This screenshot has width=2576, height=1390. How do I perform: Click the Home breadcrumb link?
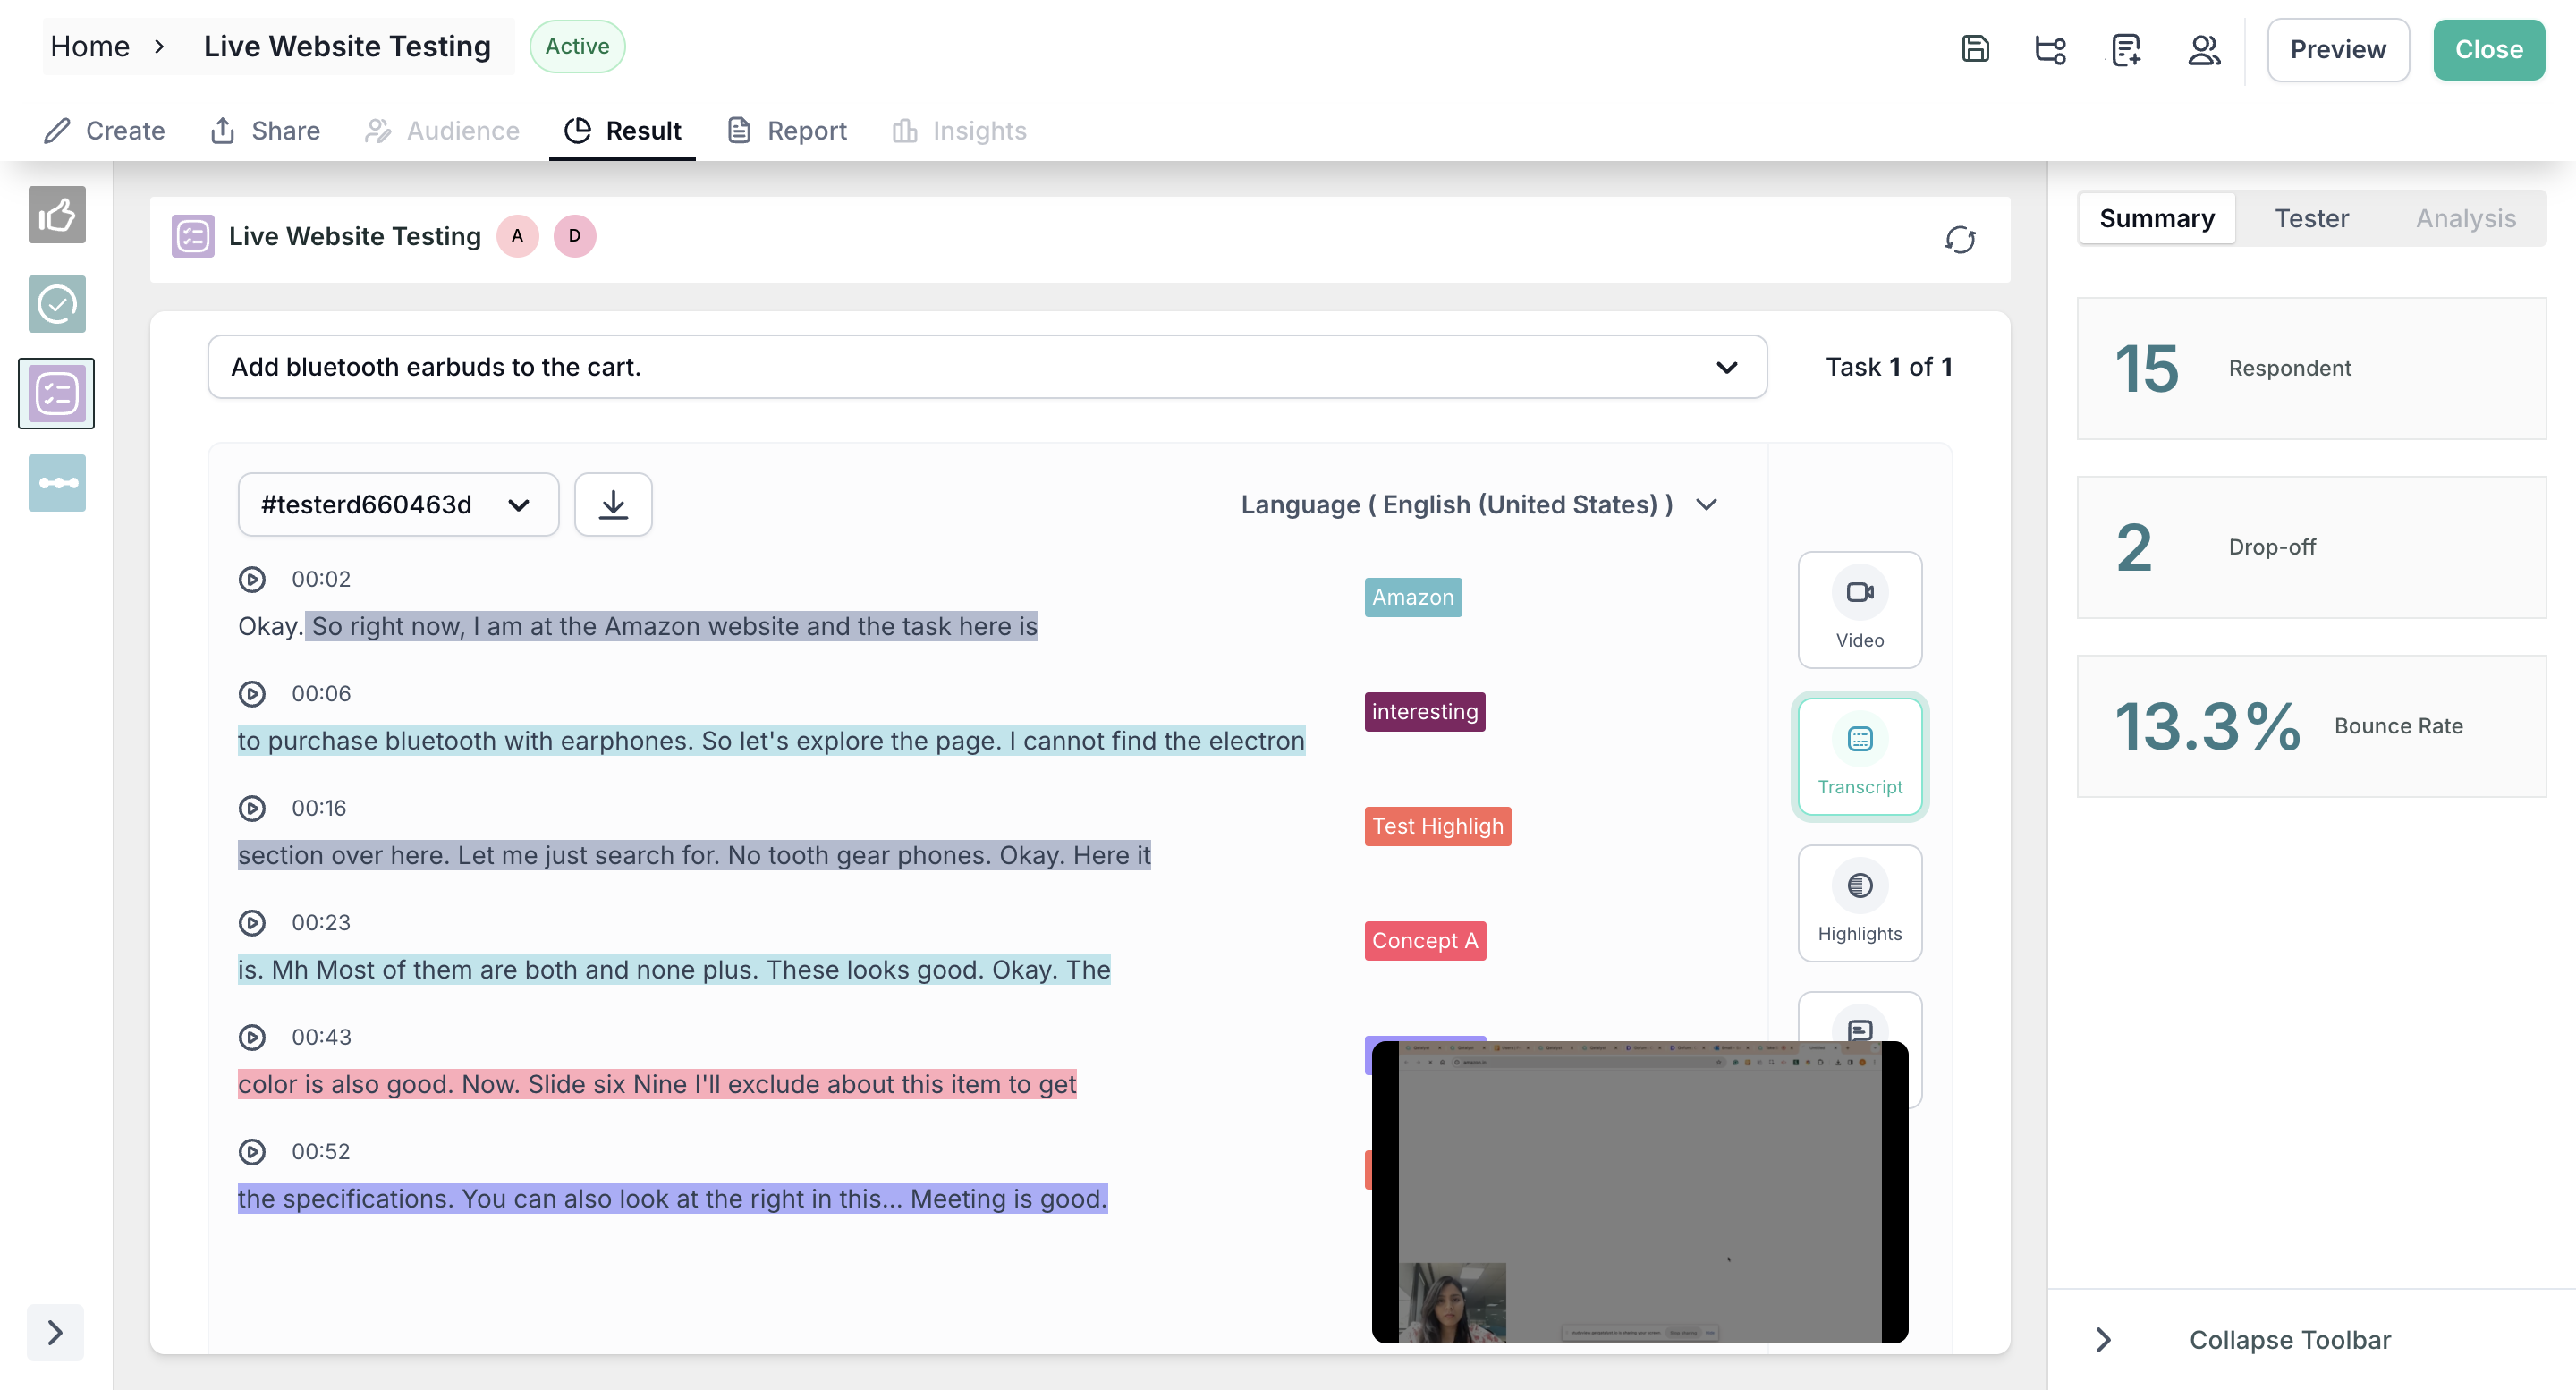(x=90, y=46)
